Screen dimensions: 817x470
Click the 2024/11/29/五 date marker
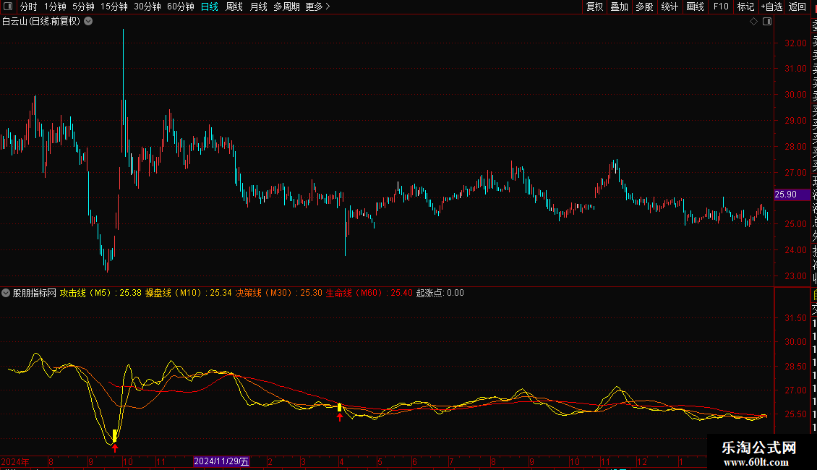[221, 461]
